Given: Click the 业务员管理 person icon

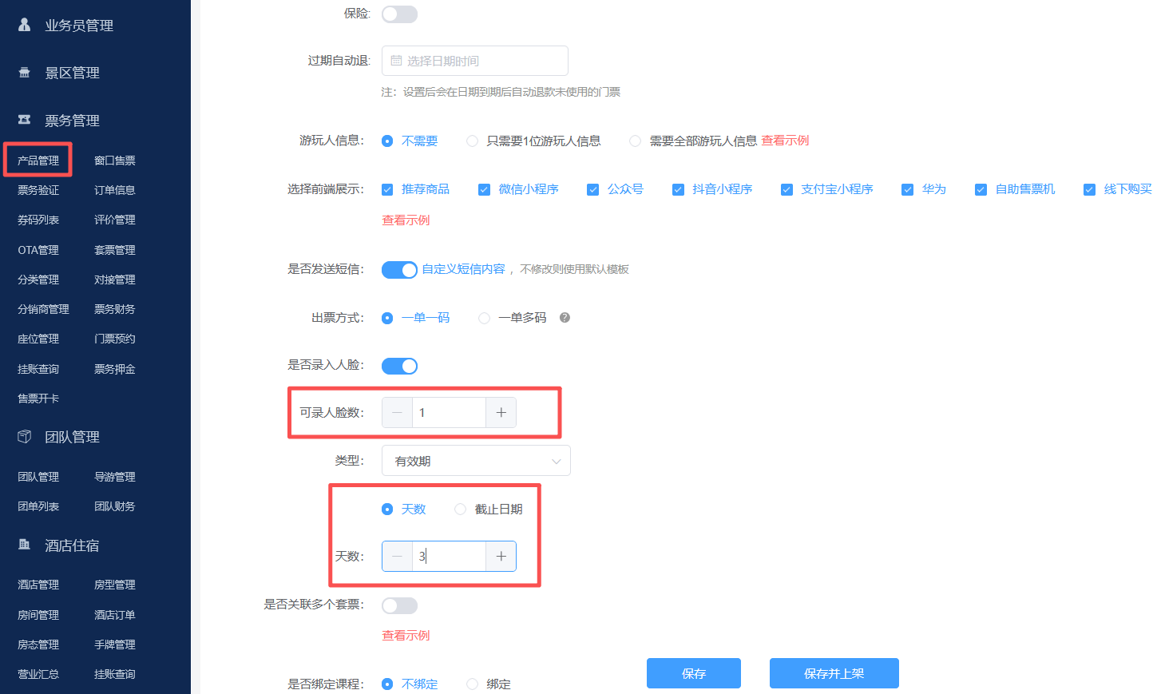Looking at the screenshot, I should tap(22, 24).
